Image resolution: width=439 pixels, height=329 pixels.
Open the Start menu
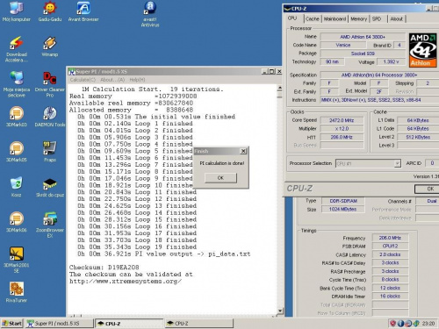pos(11,323)
